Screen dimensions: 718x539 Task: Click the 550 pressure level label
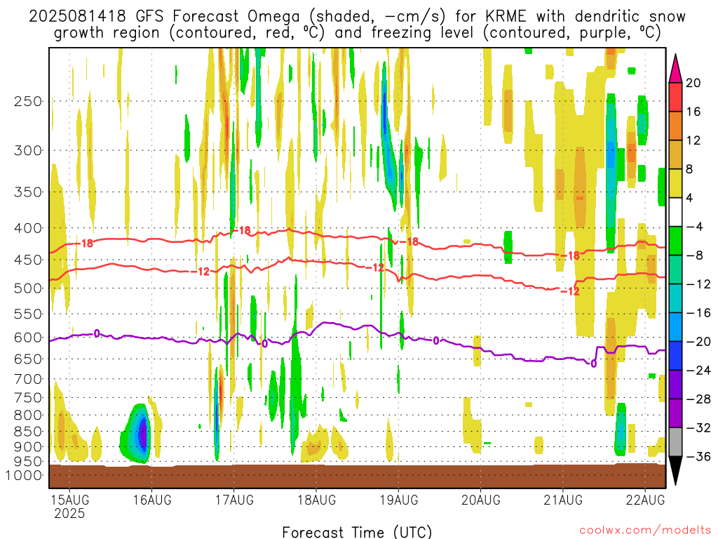(28, 314)
